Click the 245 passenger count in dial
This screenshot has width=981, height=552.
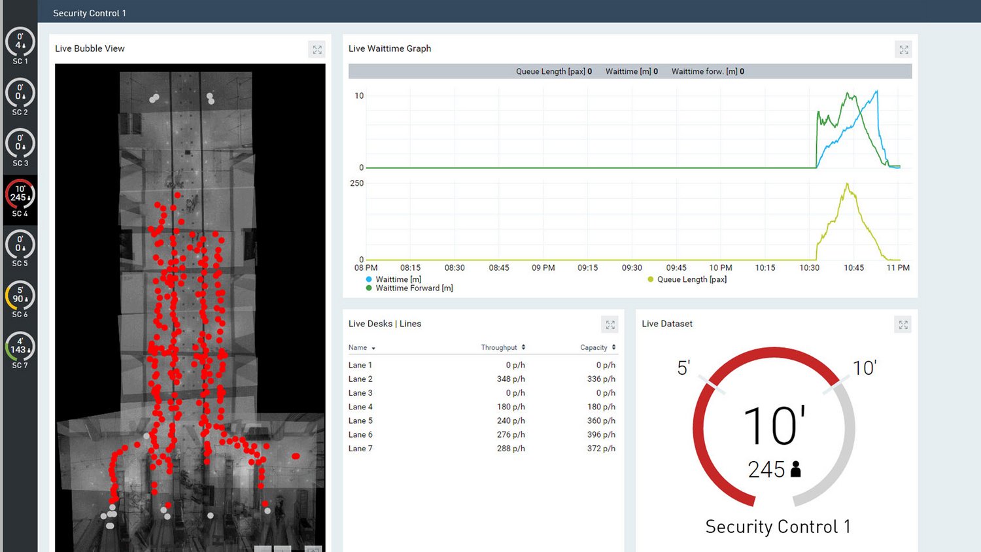(x=774, y=470)
